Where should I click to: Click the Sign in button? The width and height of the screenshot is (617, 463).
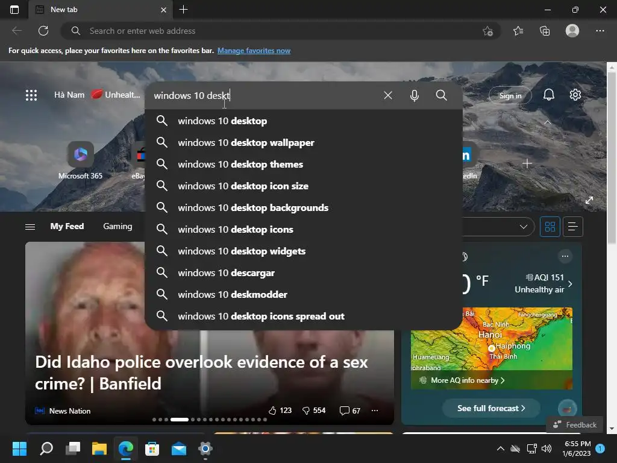coord(510,96)
